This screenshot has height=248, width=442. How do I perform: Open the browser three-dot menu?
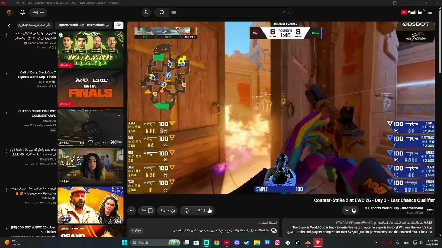404,3
